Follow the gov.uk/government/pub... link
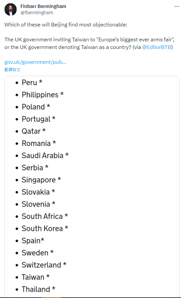 35,62
